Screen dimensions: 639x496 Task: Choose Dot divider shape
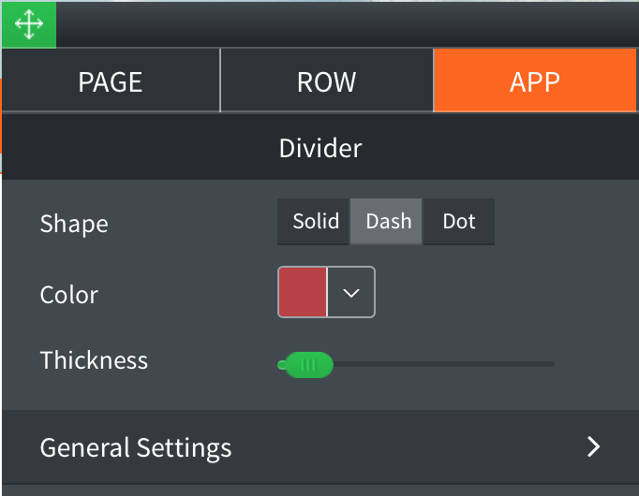point(459,222)
